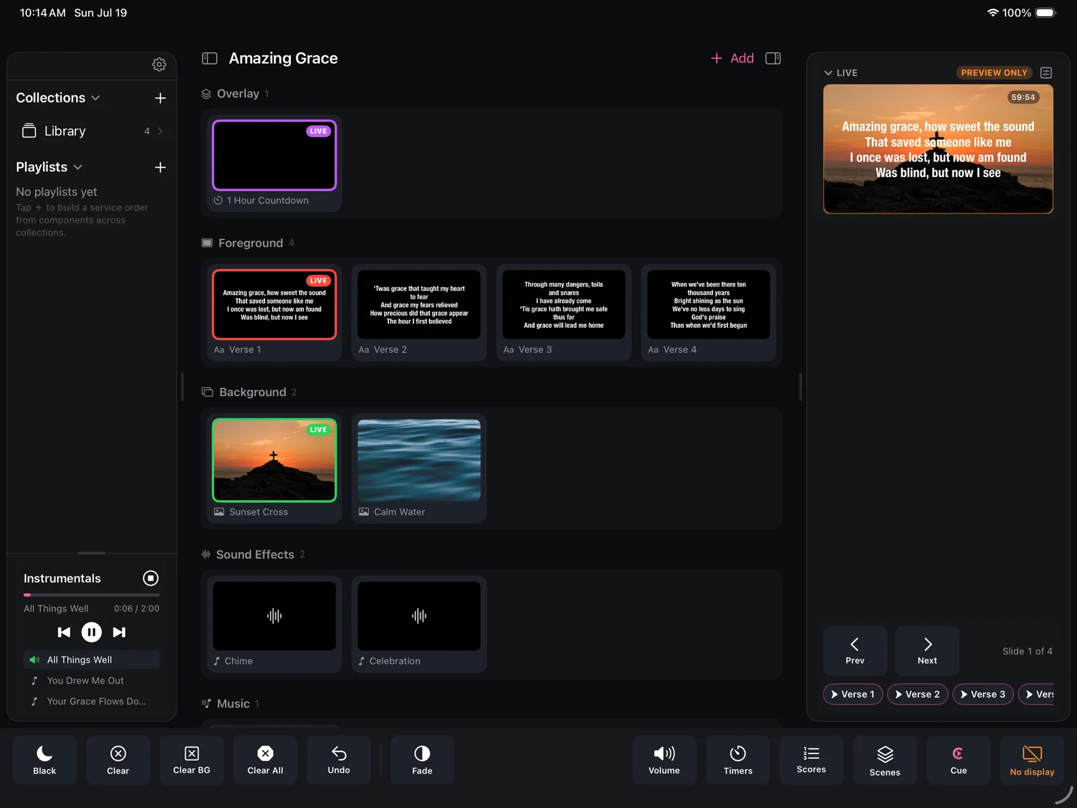Undo the last action
The image size is (1077, 808).
(x=339, y=760)
